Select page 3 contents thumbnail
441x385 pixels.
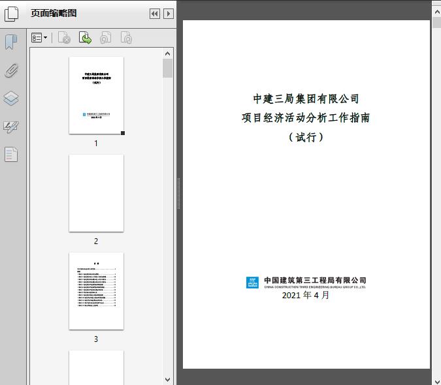tap(96, 291)
